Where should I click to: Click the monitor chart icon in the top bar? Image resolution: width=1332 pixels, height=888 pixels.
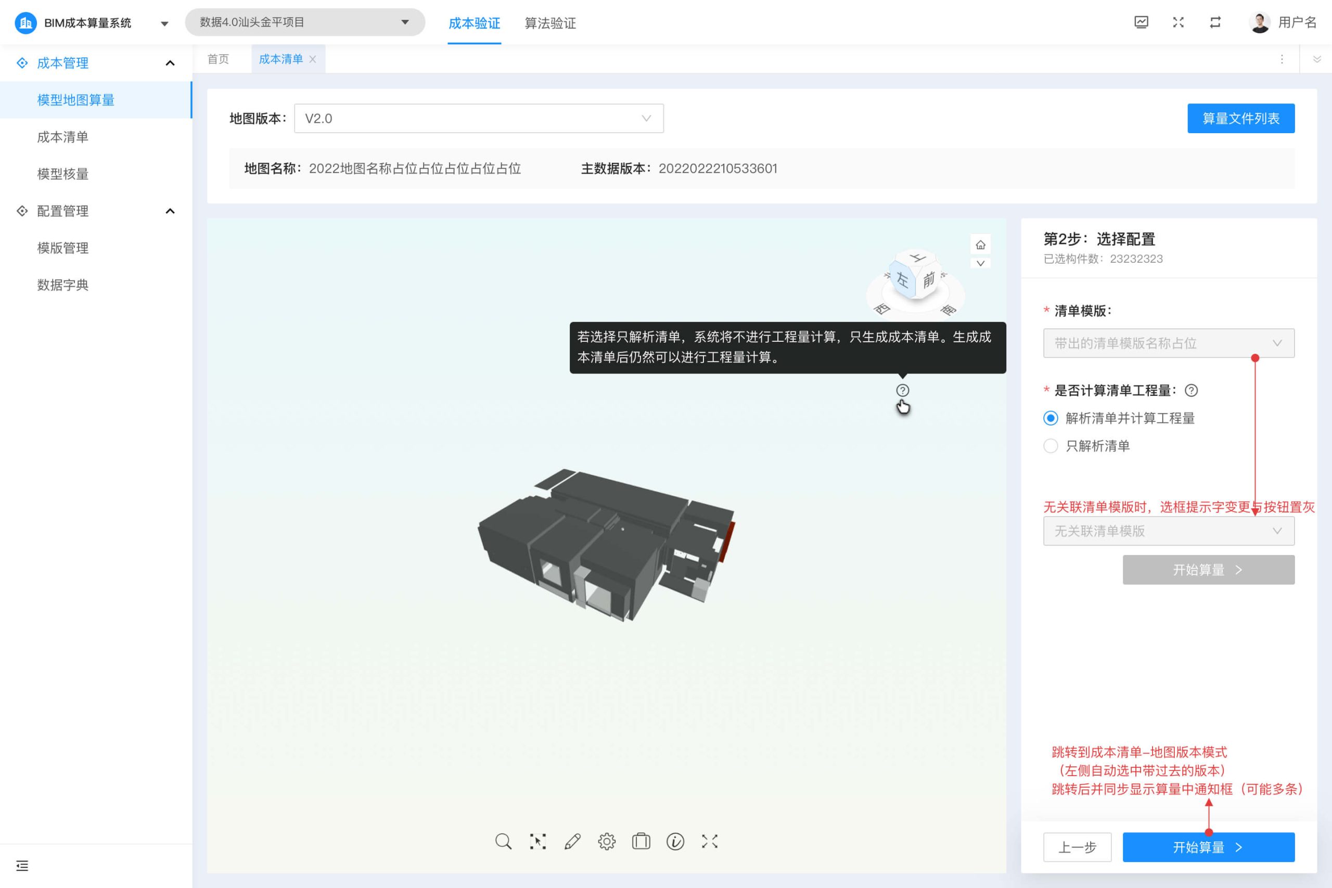(1141, 23)
